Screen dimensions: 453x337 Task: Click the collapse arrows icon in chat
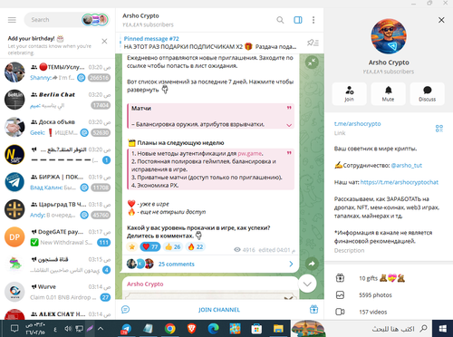[x=312, y=63]
